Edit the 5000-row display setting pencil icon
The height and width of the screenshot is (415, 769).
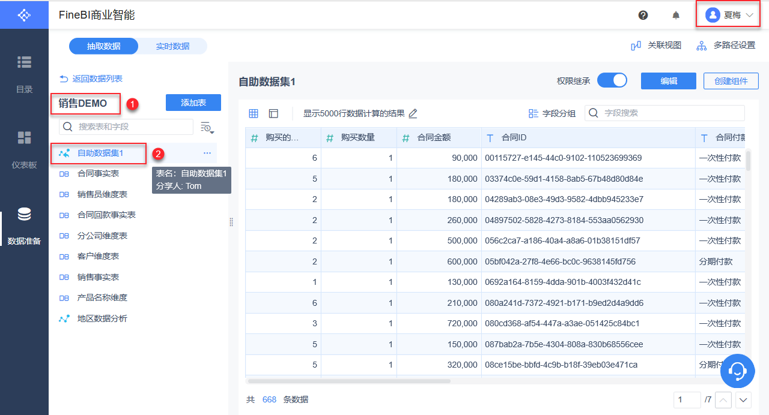(413, 113)
